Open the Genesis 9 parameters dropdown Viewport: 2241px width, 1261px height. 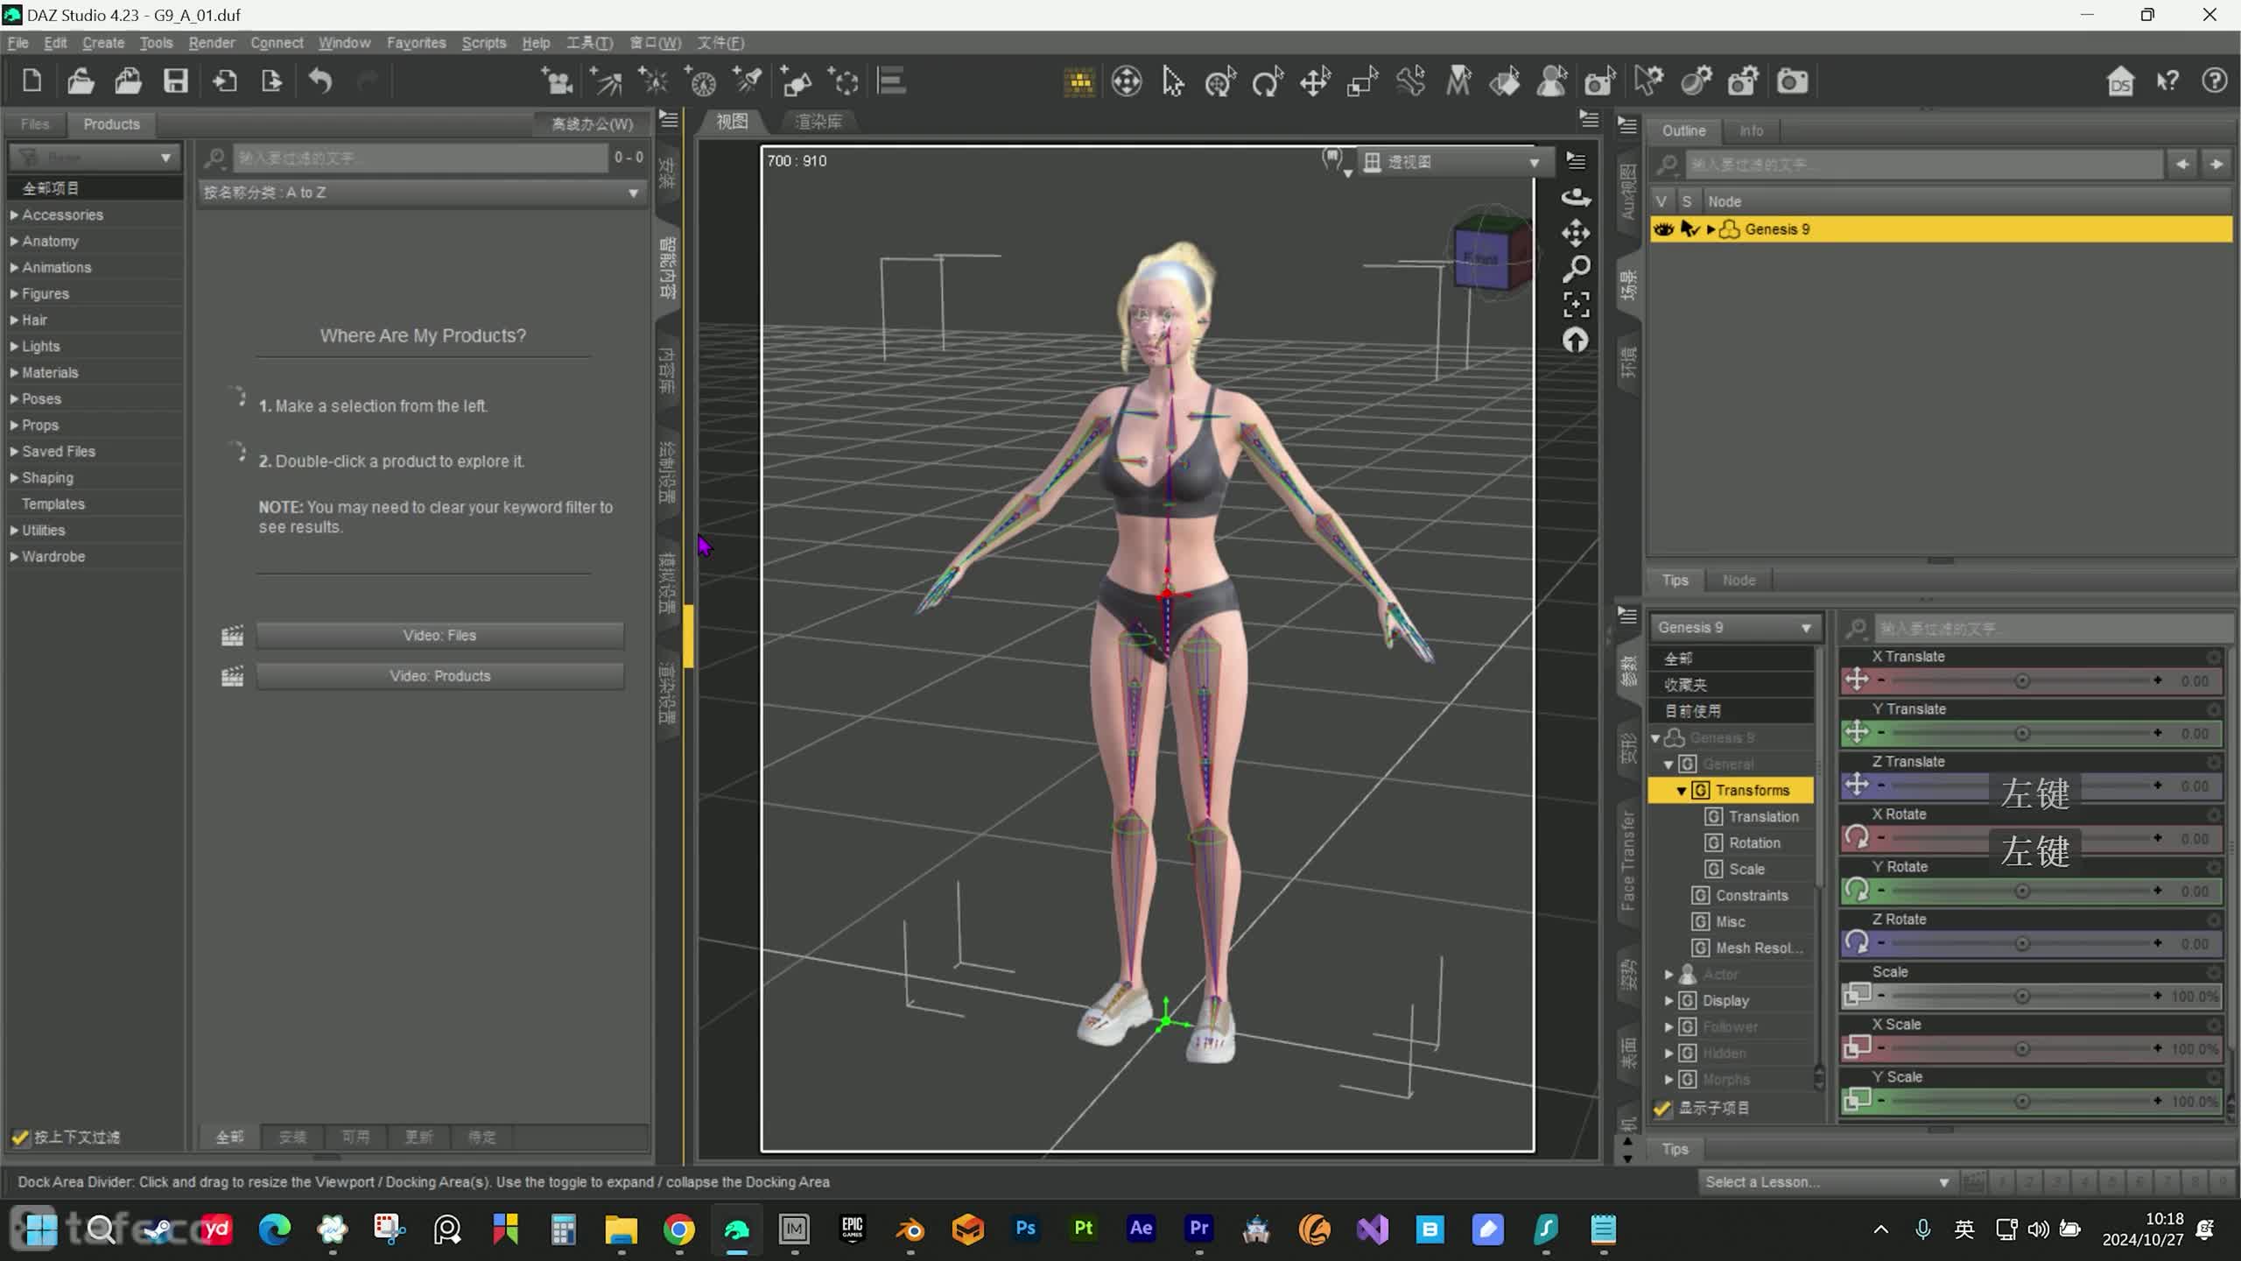(1735, 627)
